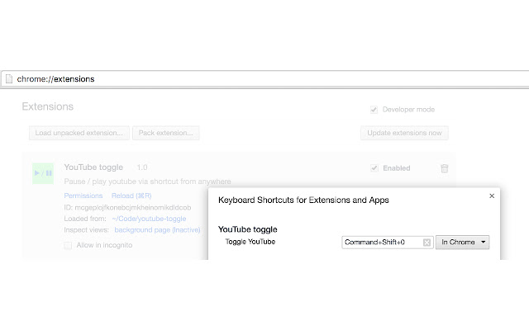Open the ~/Code/youtube-toggle path link
The image size is (529, 330).
(x=149, y=219)
